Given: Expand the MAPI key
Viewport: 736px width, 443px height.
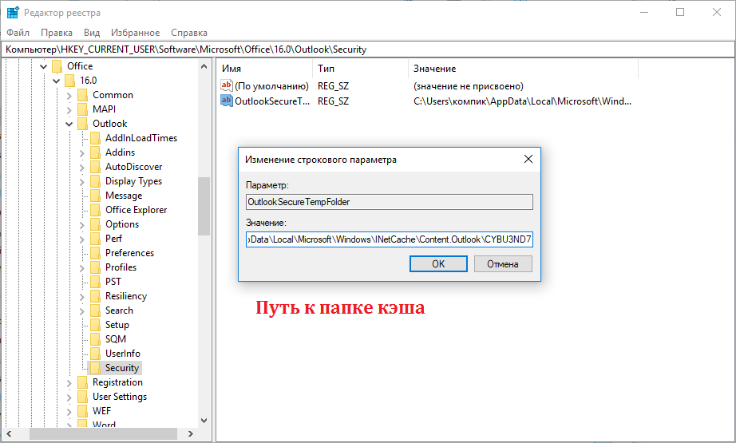Looking at the screenshot, I should [x=69, y=110].
